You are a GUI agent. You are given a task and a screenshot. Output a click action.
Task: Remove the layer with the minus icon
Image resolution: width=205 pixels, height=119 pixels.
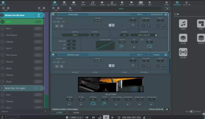tap(58, 8)
